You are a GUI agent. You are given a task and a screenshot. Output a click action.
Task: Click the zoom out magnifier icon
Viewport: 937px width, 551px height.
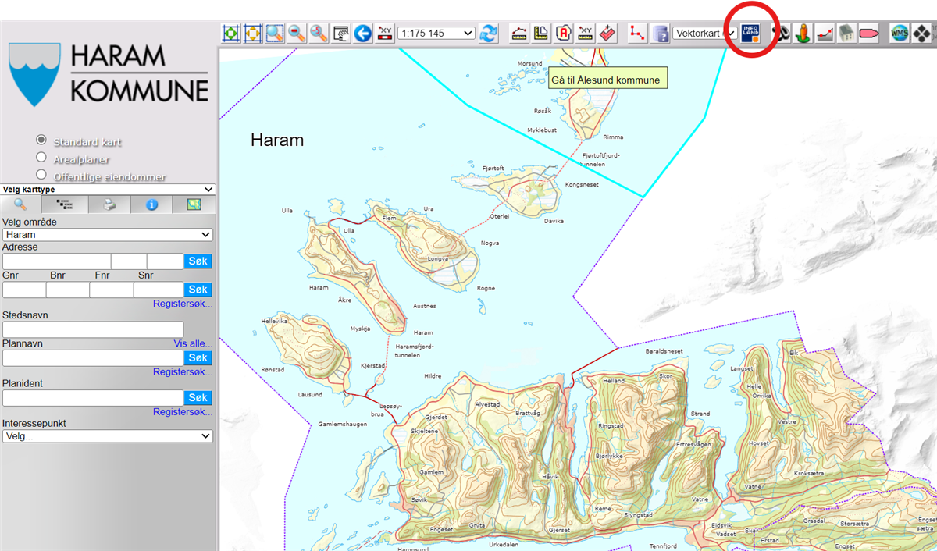pos(297,34)
